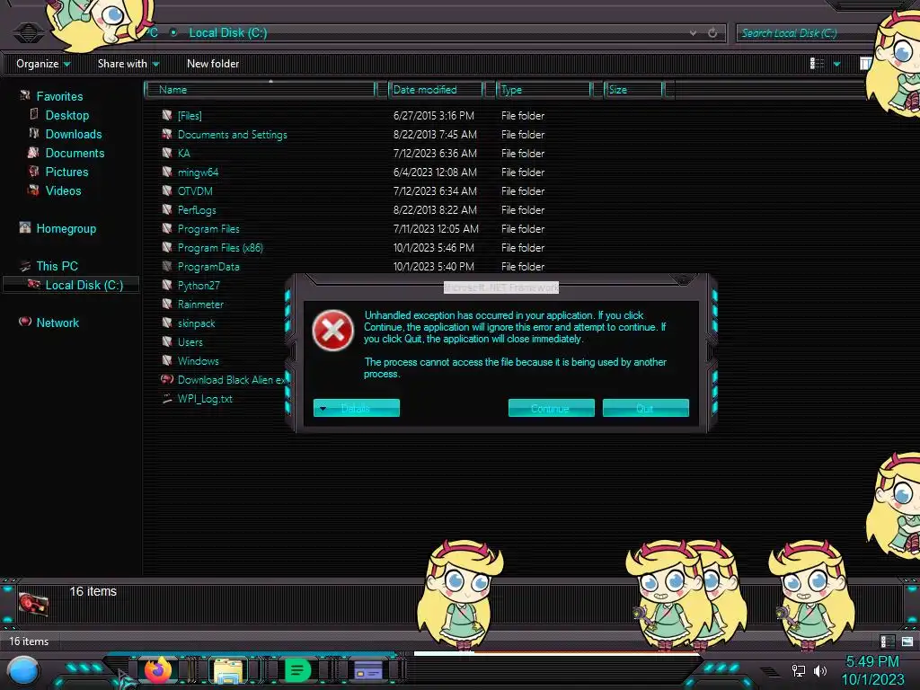Open the address bar history dropdown
The image size is (920, 690).
click(693, 33)
